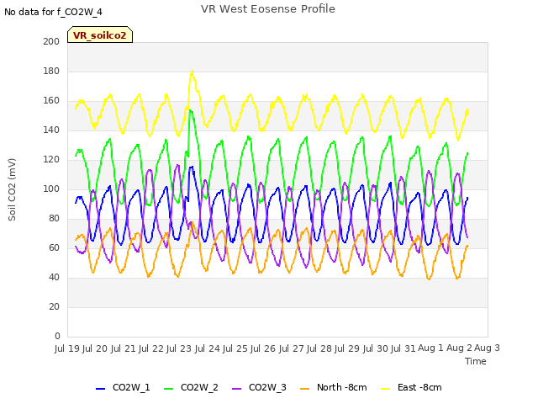This screenshot has width=538, height=404.
Task: Click the VR_soilco2 label box
Action: (x=100, y=35)
